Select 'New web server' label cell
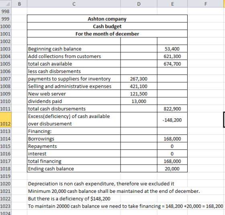The image size is (225, 215). tap(74, 94)
